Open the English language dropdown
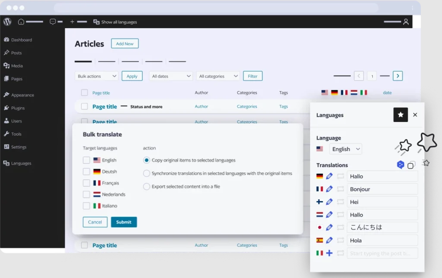This screenshot has width=442, height=278. (x=346, y=149)
